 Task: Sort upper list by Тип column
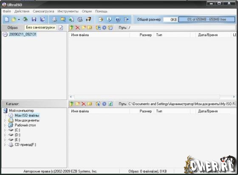(172, 35)
